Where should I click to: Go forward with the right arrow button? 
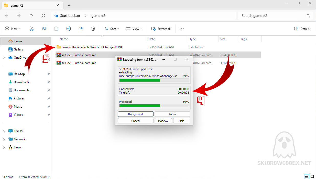[19, 16]
